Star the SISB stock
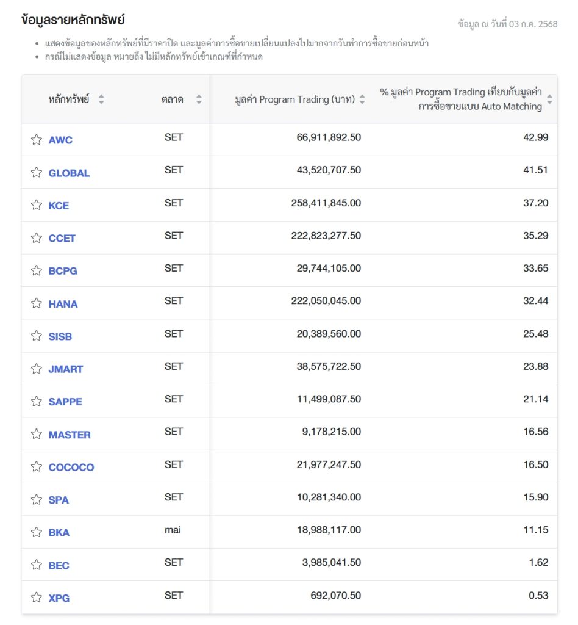The image size is (578, 625). coord(36,336)
